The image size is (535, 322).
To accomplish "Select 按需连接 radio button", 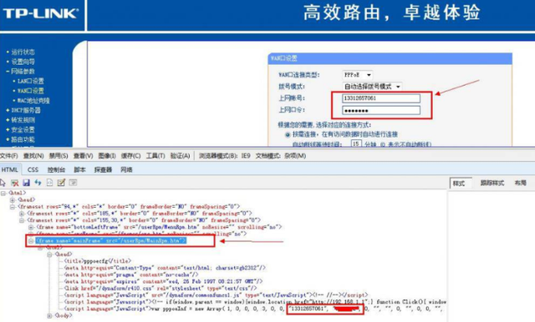I will [x=288, y=134].
